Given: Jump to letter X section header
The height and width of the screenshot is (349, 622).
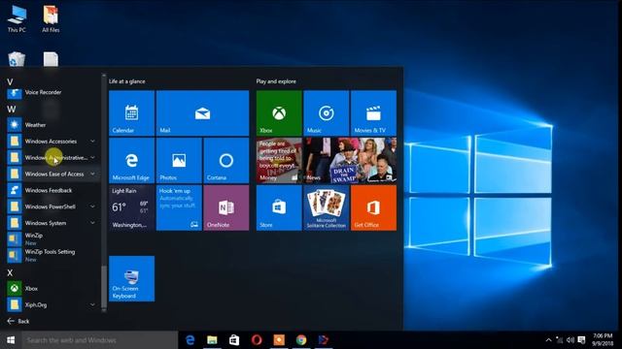Looking at the screenshot, I should point(10,272).
